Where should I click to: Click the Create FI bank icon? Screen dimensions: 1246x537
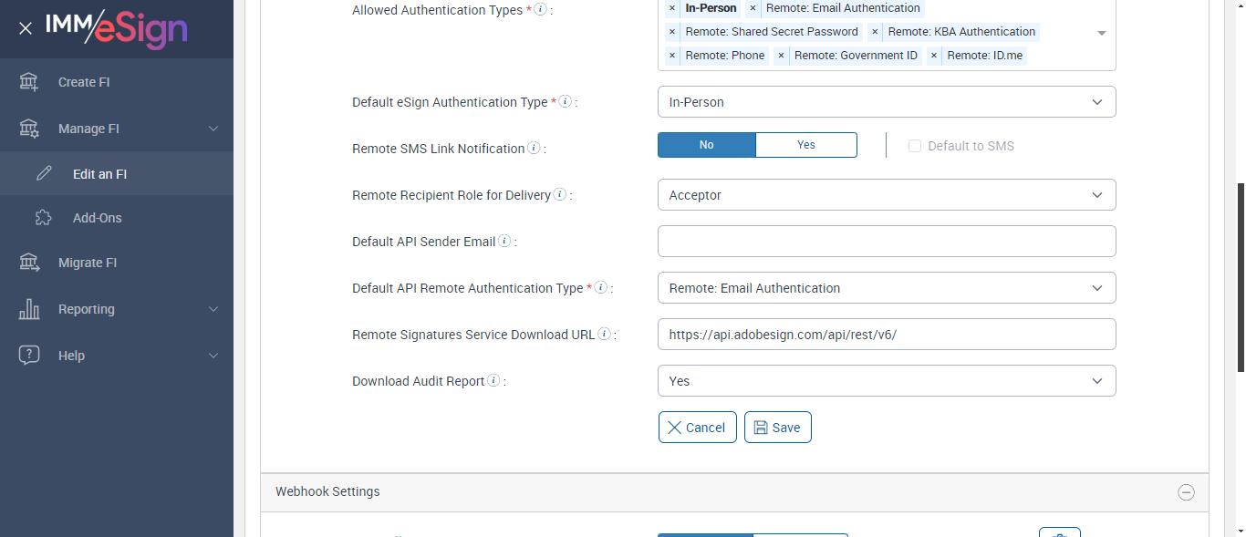[29, 82]
